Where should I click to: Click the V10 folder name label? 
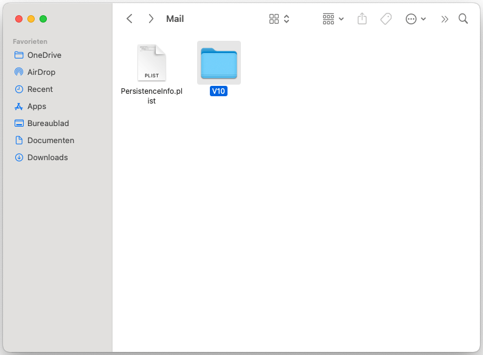click(218, 91)
